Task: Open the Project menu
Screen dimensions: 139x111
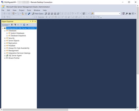Action: 22,10
